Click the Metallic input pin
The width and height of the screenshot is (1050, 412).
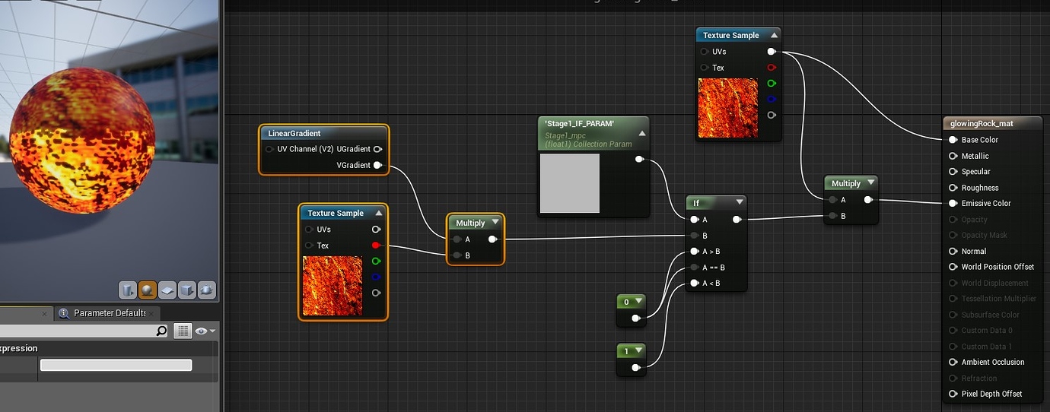coord(953,156)
